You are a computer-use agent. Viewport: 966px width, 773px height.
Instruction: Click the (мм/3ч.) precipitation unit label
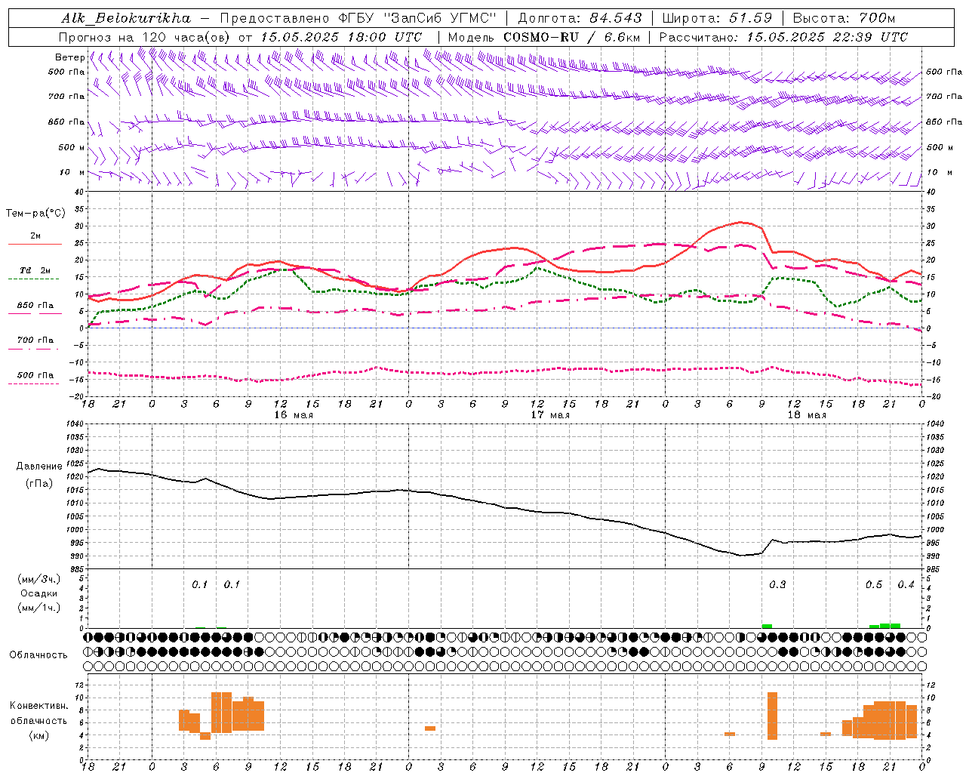click(39, 579)
